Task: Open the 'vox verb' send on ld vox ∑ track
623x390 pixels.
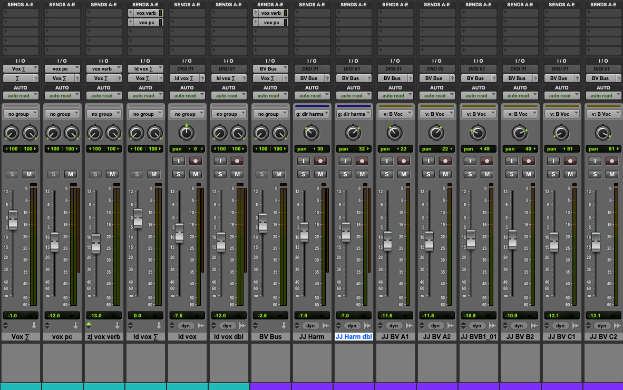Action: click(x=146, y=13)
